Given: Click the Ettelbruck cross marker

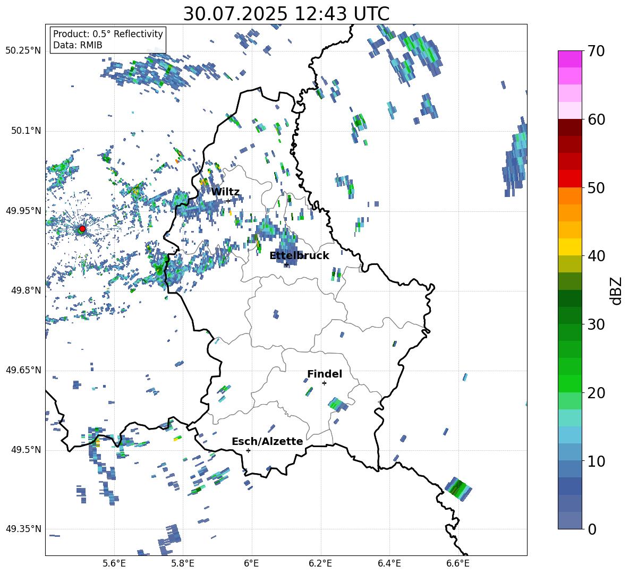Looking at the screenshot, I should click(286, 265).
